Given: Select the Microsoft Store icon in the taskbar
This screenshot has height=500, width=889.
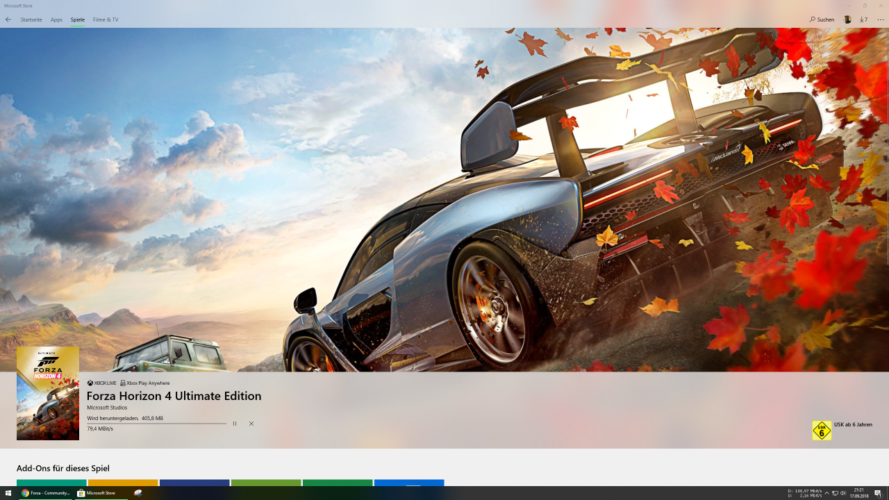Looking at the screenshot, I should point(97,493).
